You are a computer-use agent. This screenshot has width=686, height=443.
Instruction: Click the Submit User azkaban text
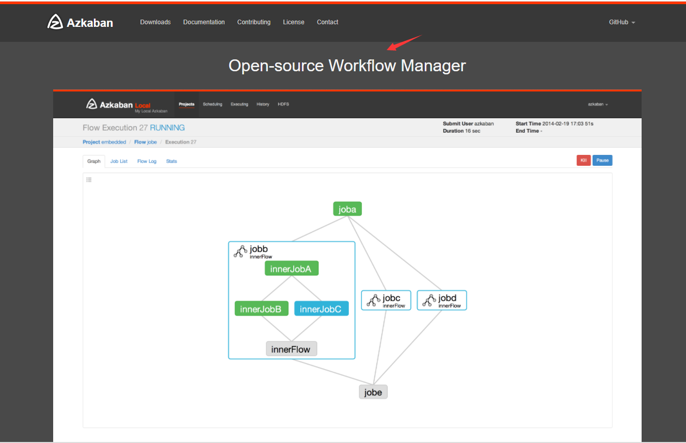pos(468,124)
